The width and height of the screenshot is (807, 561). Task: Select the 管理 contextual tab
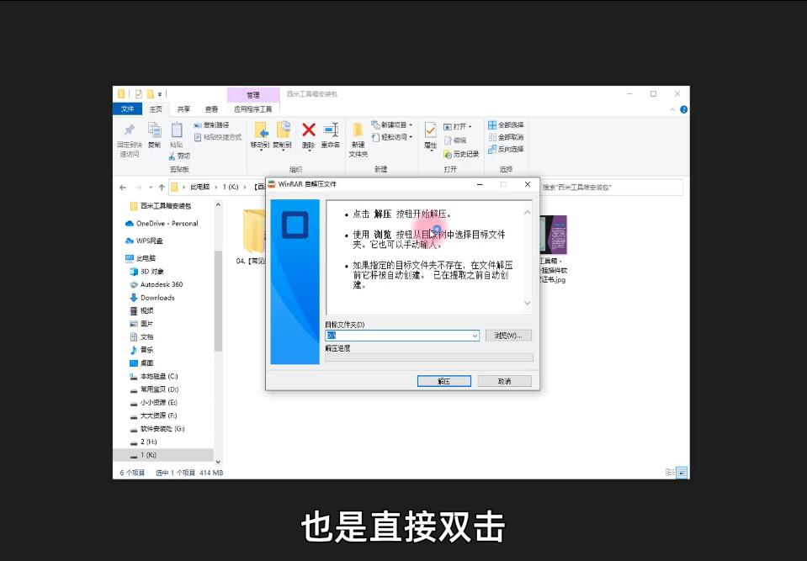(x=252, y=94)
